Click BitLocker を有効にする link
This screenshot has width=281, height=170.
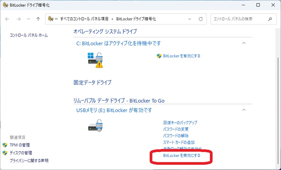182,56
